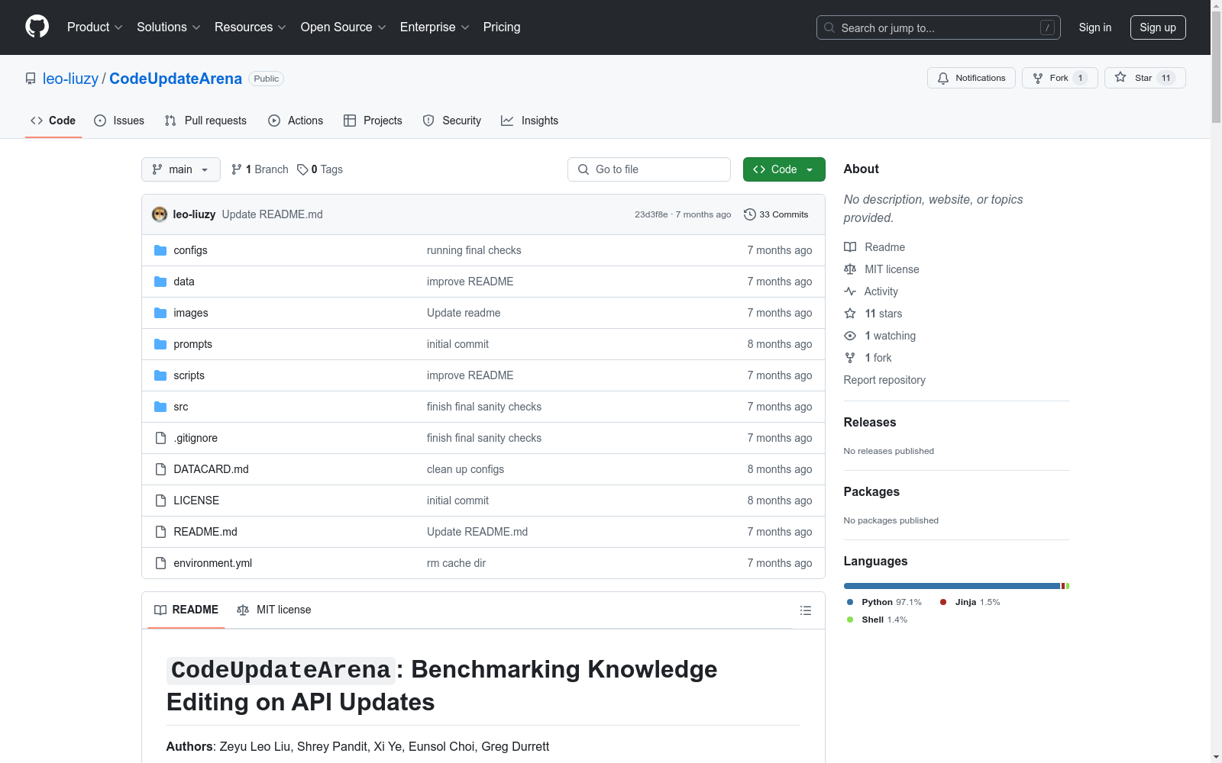The width and height of the screenshot is (1222, 763).
Task: Click the DATACARD.md file icon
Action: coord(160,469)
